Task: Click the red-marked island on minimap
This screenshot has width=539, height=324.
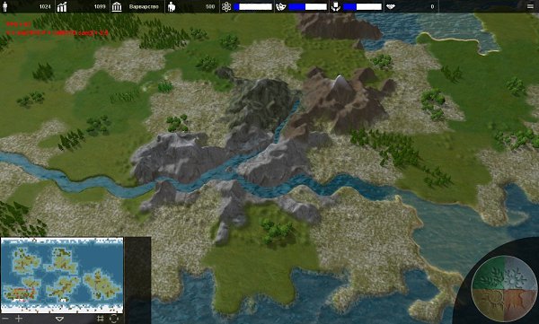Action: (21, 293)
